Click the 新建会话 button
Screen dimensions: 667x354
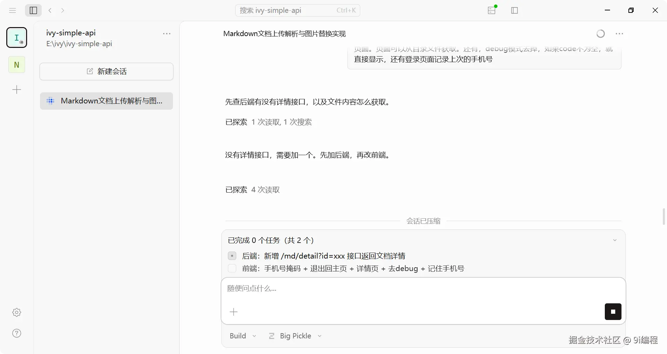[x=106, y=71]
